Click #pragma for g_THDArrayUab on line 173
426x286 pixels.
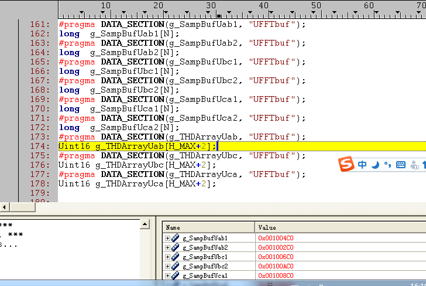(x=77, y=137)
